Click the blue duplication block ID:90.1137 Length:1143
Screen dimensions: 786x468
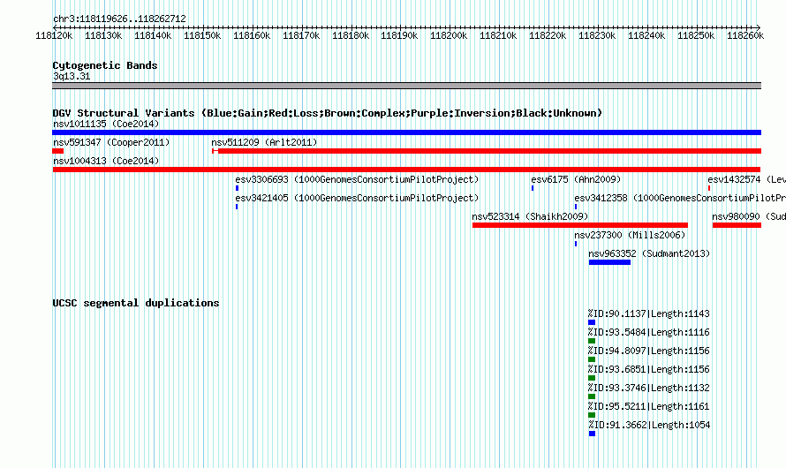coord(592,322)
